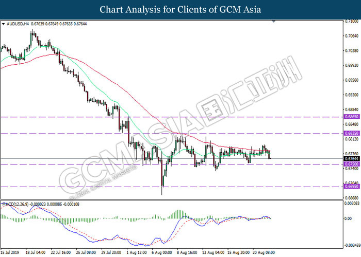Click the MACD scale value 0.002083
361x257 pixels.
click(x=352, y=204)
